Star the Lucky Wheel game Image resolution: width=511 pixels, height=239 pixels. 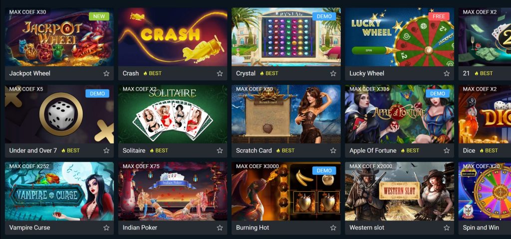447,74
